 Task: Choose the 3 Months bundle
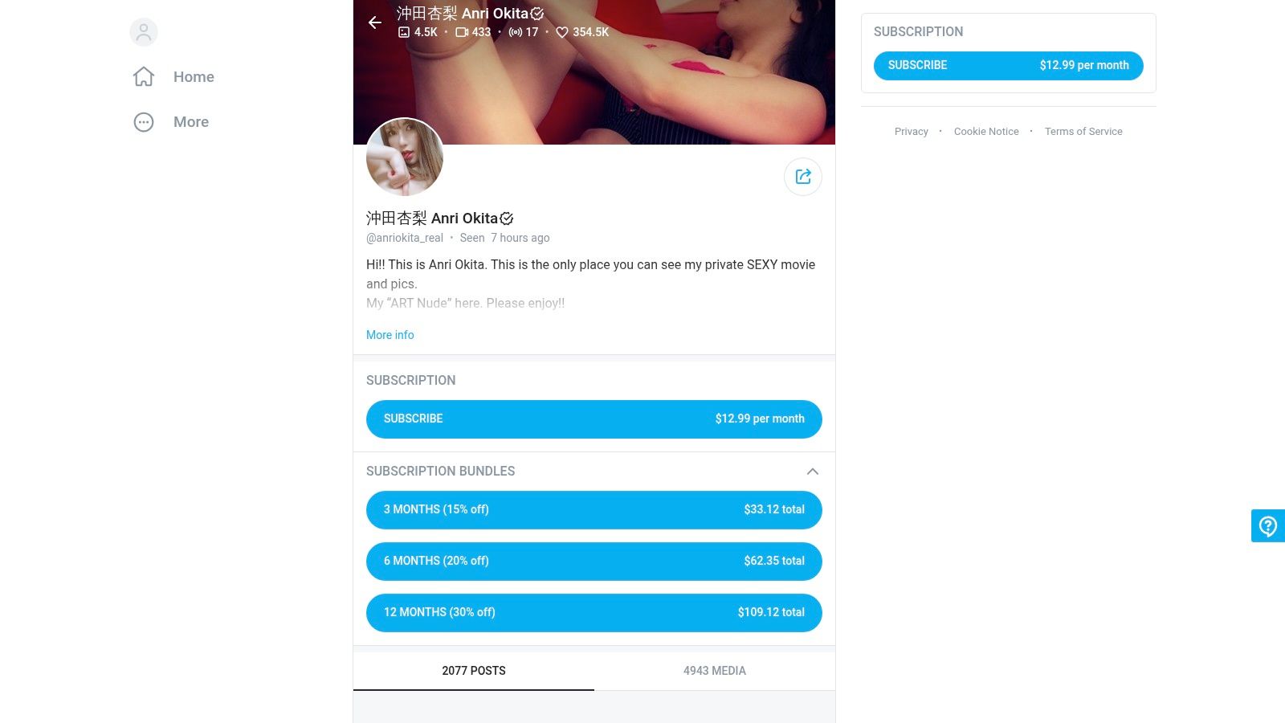tap(594, 510)
